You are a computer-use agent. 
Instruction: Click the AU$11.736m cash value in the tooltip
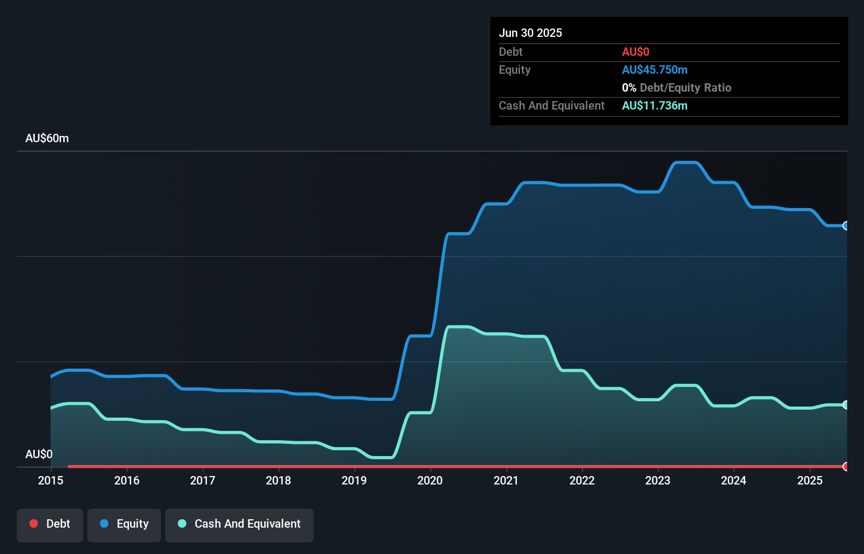point(654,105)
